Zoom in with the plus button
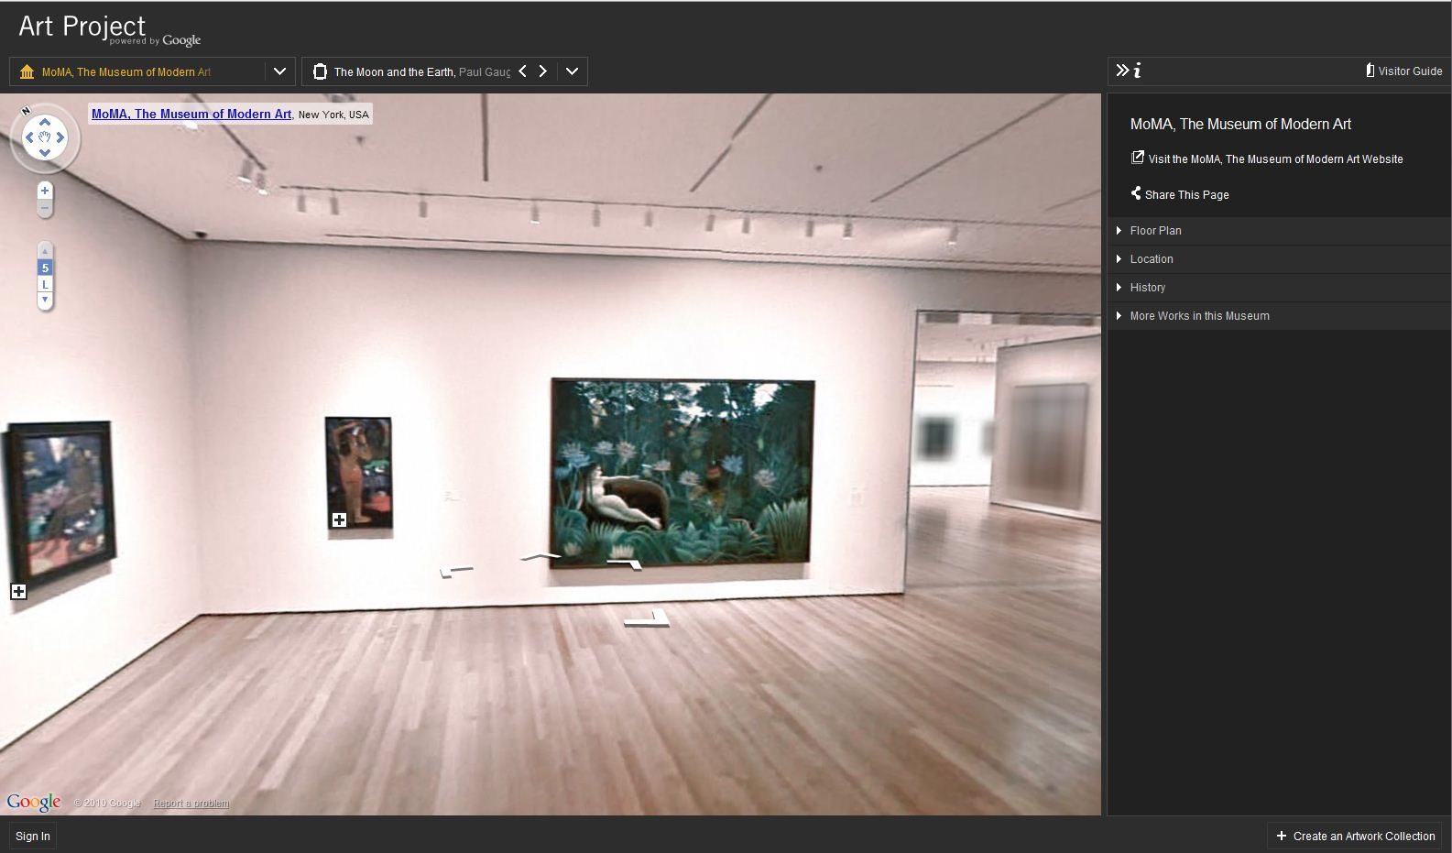The height and width of the screenshot is (853, 1452). coord(45,191)
